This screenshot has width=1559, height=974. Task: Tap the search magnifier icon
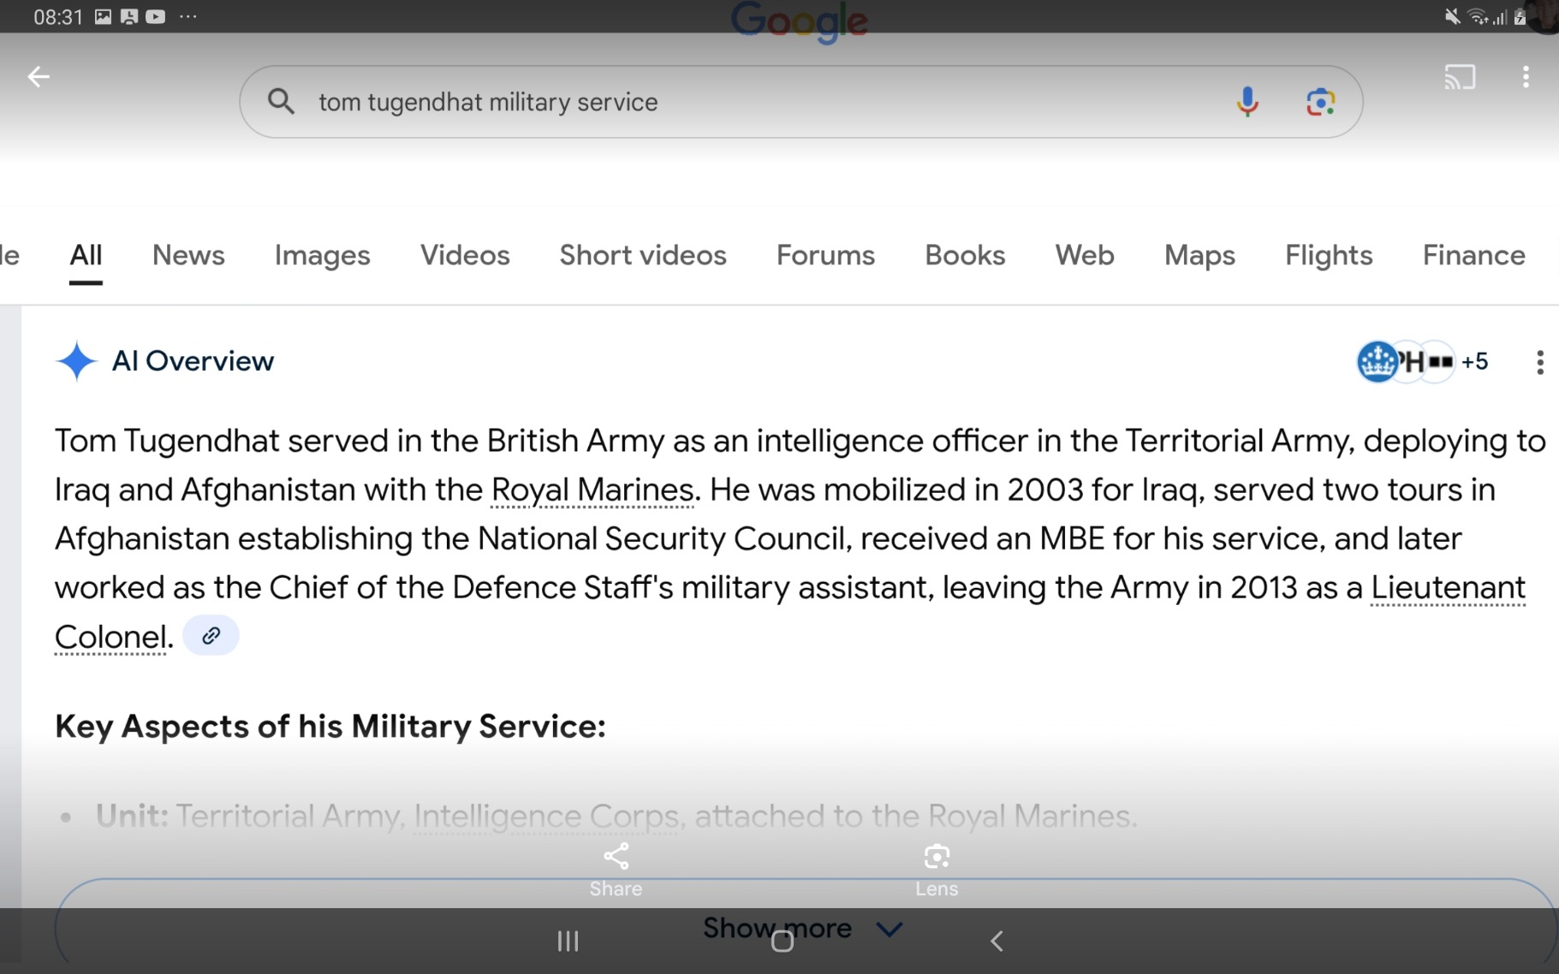[x=280, y=102]
